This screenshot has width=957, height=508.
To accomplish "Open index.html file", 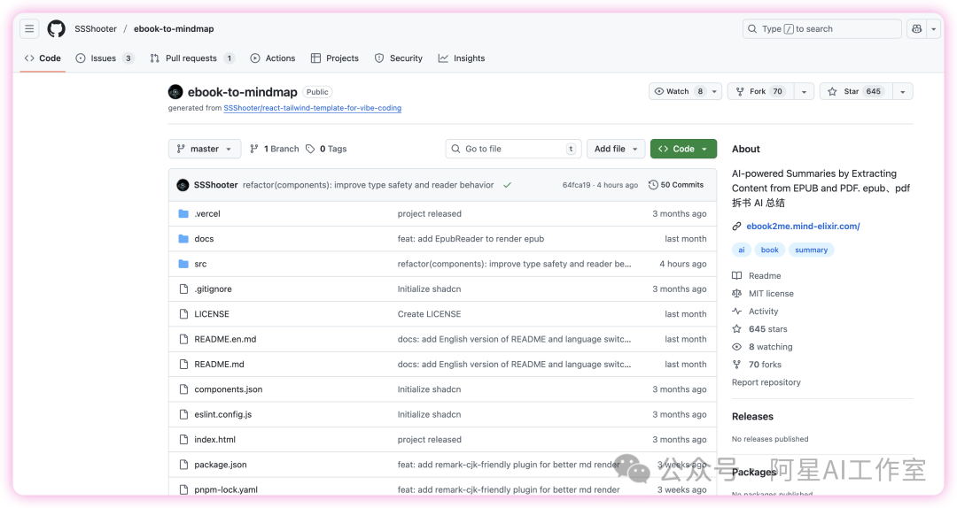I will pos(214,439).
